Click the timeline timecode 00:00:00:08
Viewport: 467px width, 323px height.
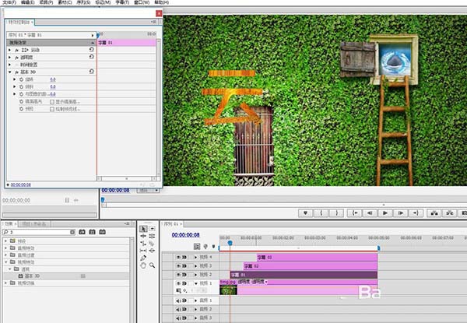point(187,234)
